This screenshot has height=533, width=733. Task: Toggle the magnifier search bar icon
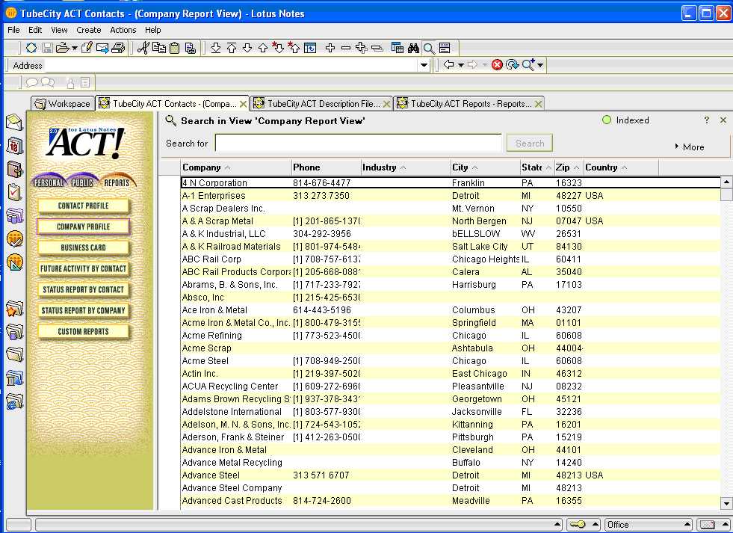click(x=429, y=48)
